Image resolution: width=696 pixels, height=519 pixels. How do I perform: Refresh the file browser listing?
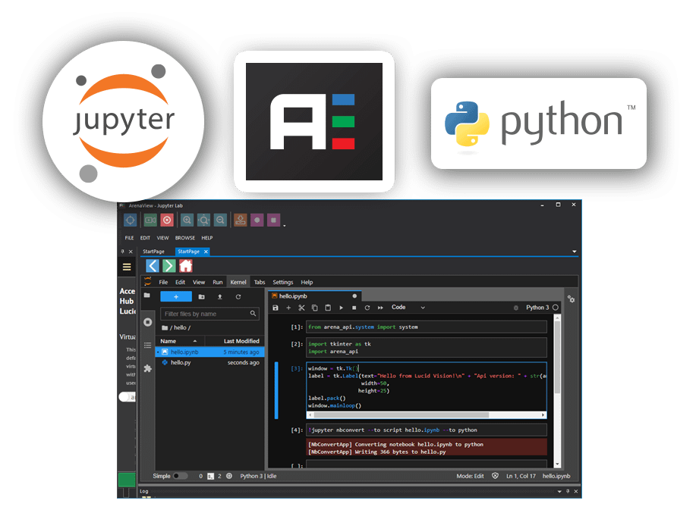pyautogui.click(x=238, y=297)
